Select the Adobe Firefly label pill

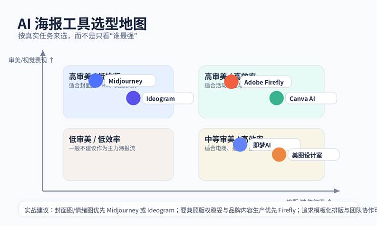tap(265, 82)
